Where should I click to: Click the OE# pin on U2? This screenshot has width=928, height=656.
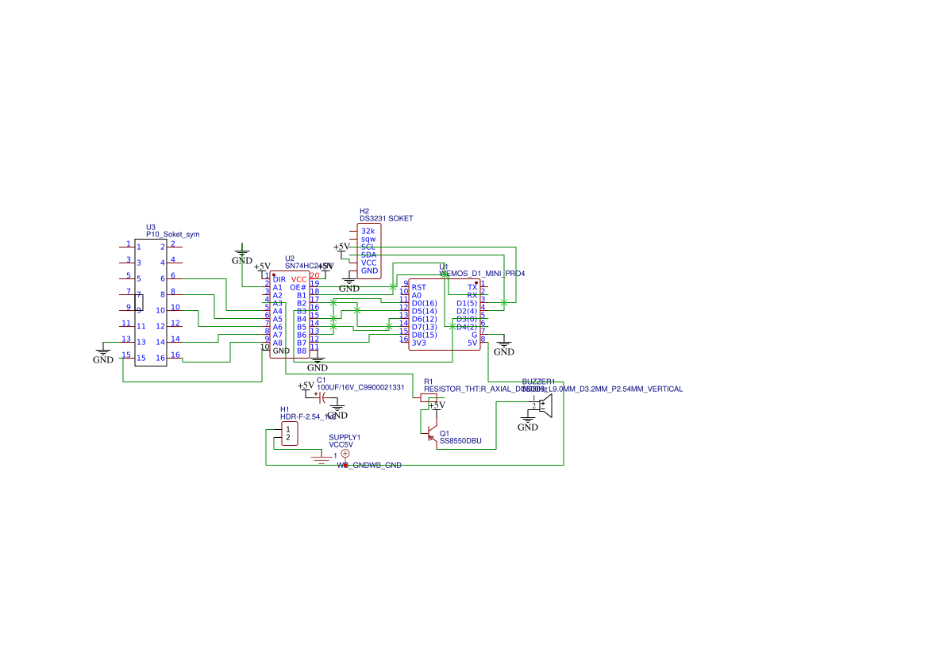pyautogui.click(x=298, y=287)
